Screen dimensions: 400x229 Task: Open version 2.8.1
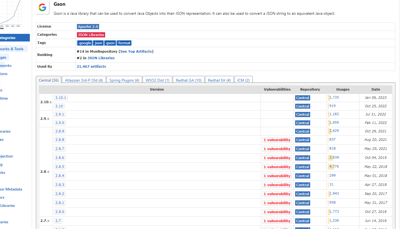coord(60,203)
